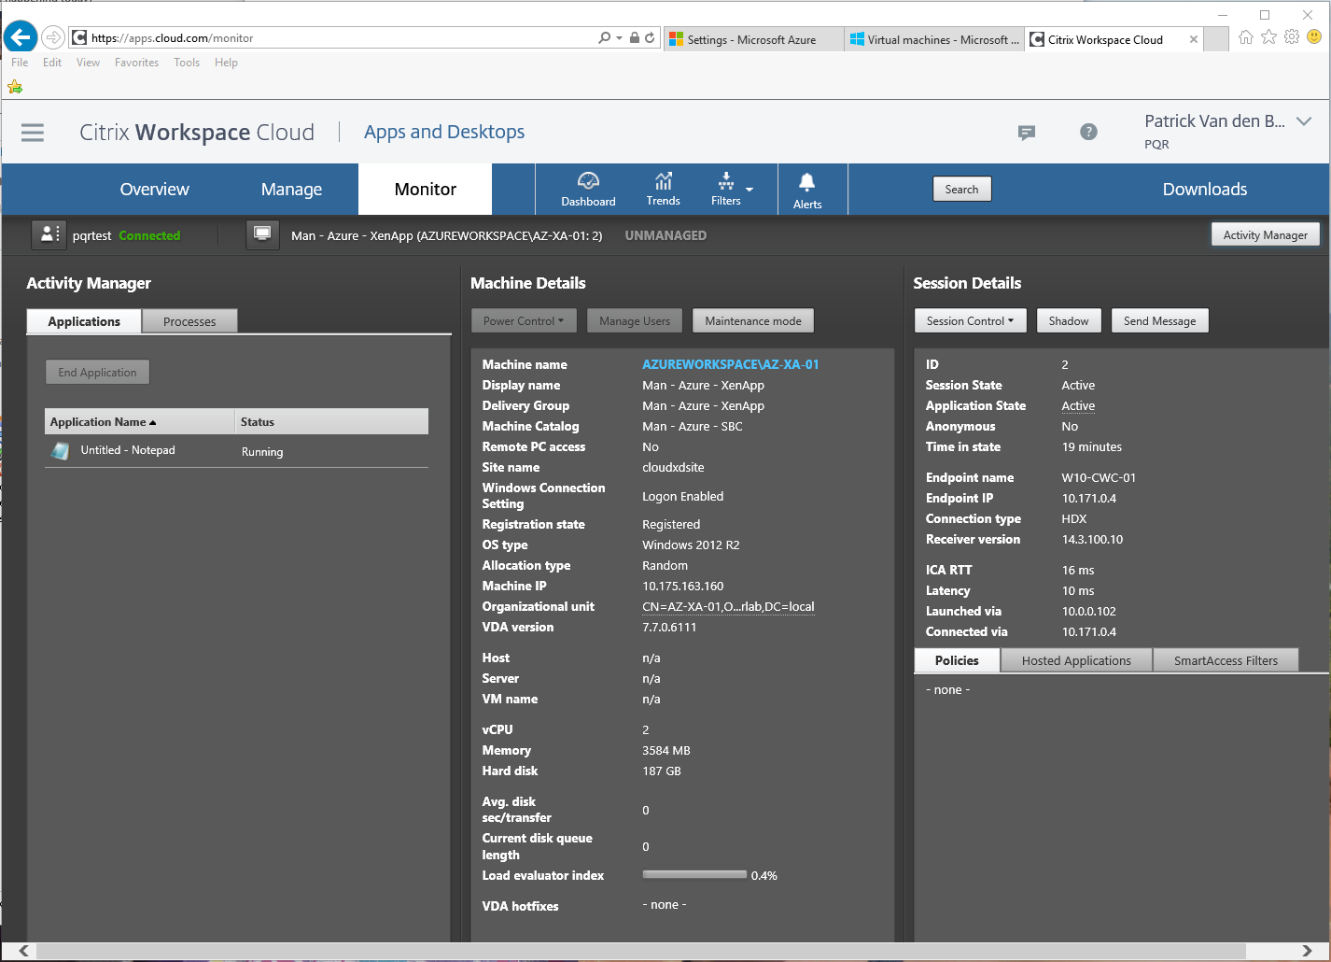This screenshot has width=1331, height=962.
Task: Click the Active application state link
Action: (x=1078, y=405)
